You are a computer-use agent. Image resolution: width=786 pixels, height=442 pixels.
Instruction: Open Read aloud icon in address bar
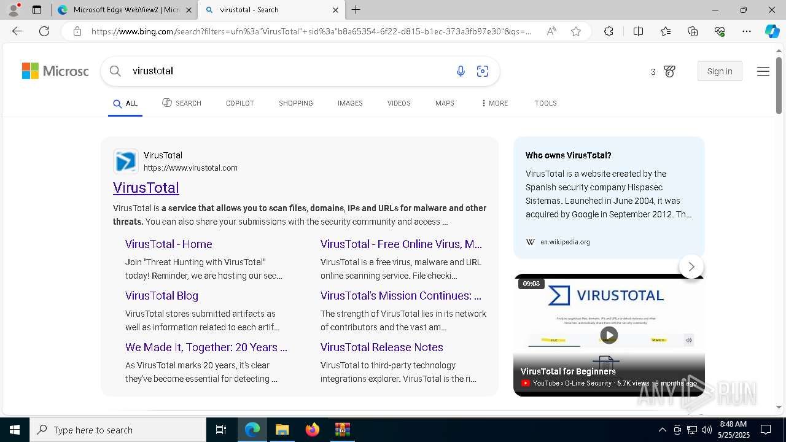551,31
